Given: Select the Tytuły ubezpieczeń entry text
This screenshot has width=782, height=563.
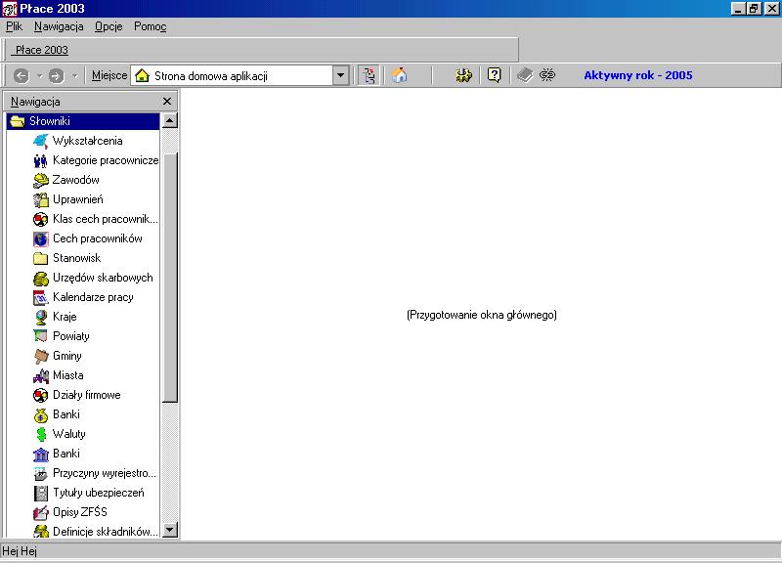Looking at the screenshot, I should click(99, 493).
